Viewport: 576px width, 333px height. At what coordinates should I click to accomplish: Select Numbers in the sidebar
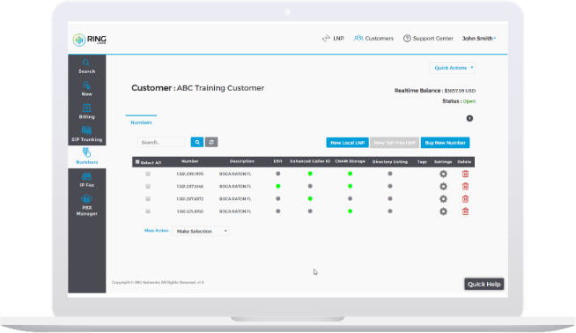pos(86,157)
